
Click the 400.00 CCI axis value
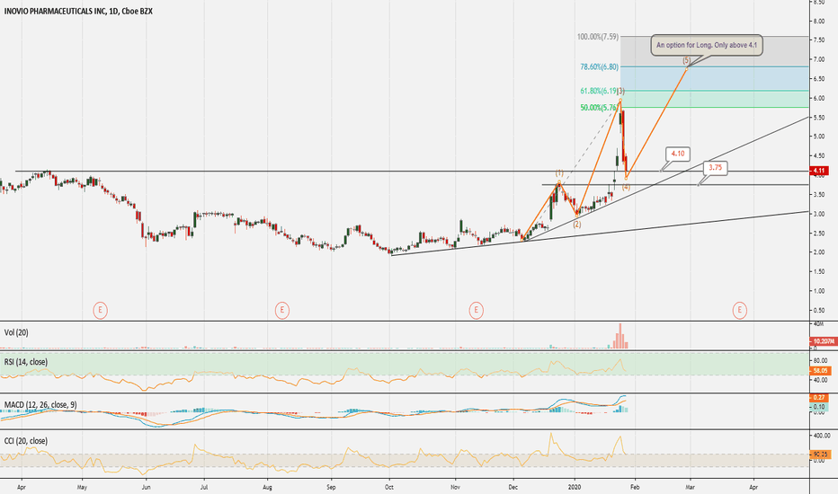[822, 436]
